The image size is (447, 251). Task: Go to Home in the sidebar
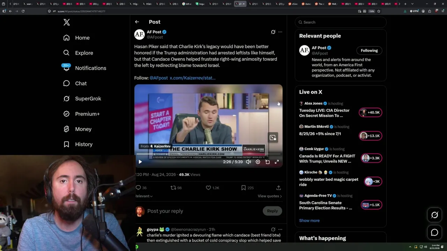(76, 38)
